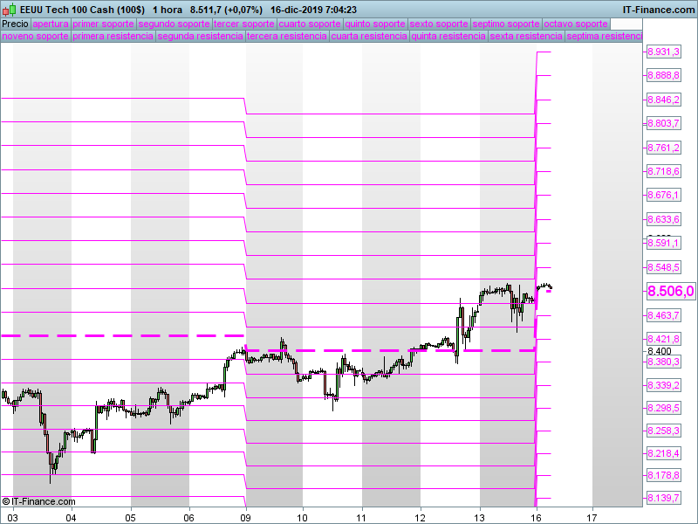Select the apertura indicator label

[51, 24]
